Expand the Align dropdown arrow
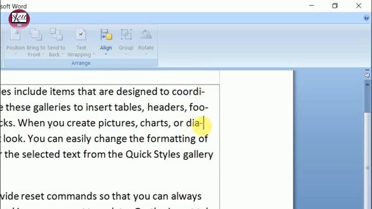The height and width of the screenshot is (209, 372). click(x=106, y=54)
